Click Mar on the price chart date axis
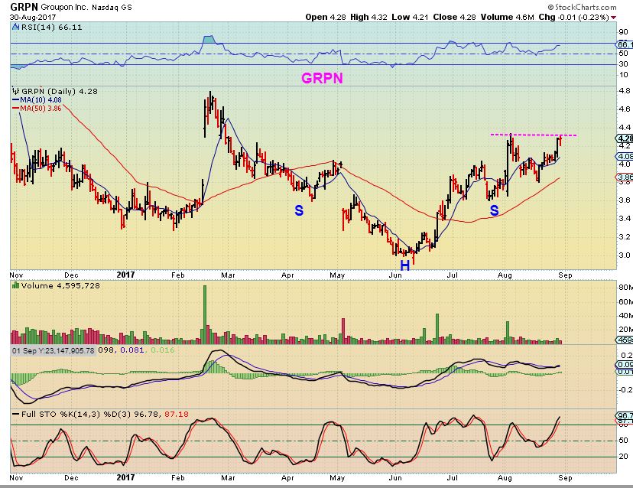This screenshot has width=633, height=488. 228,275
